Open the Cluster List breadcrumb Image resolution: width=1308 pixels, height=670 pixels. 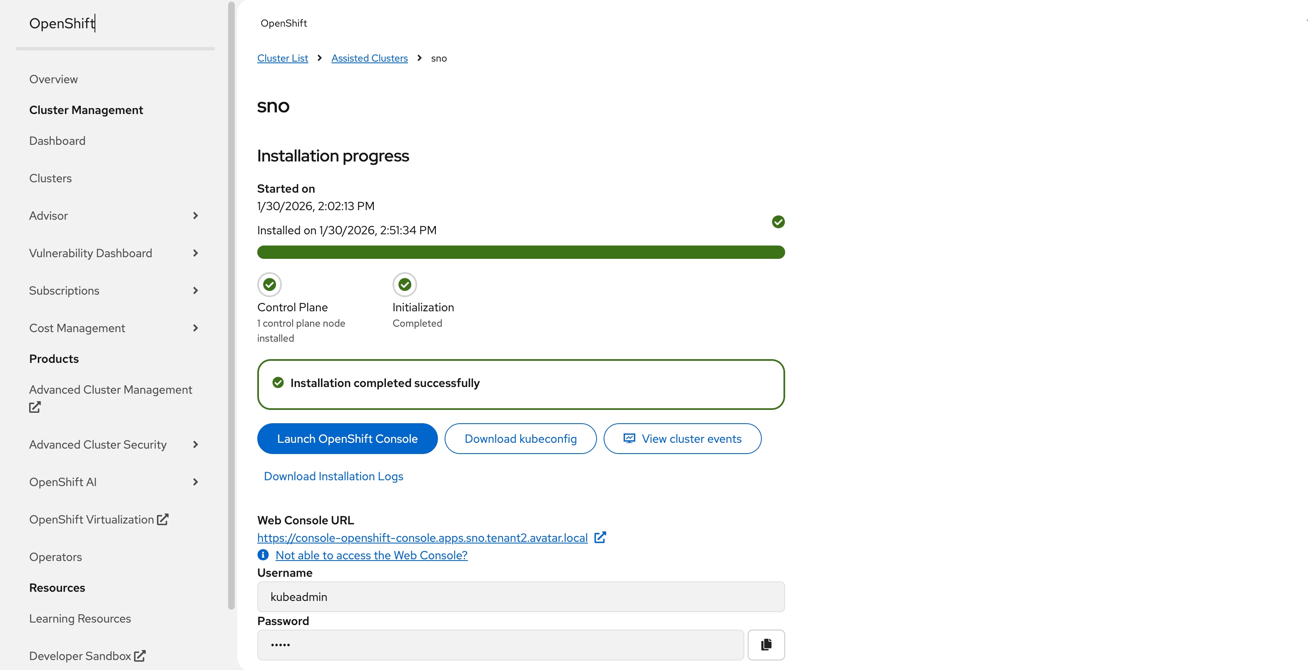pyautogui.click(x=282, y=58)
